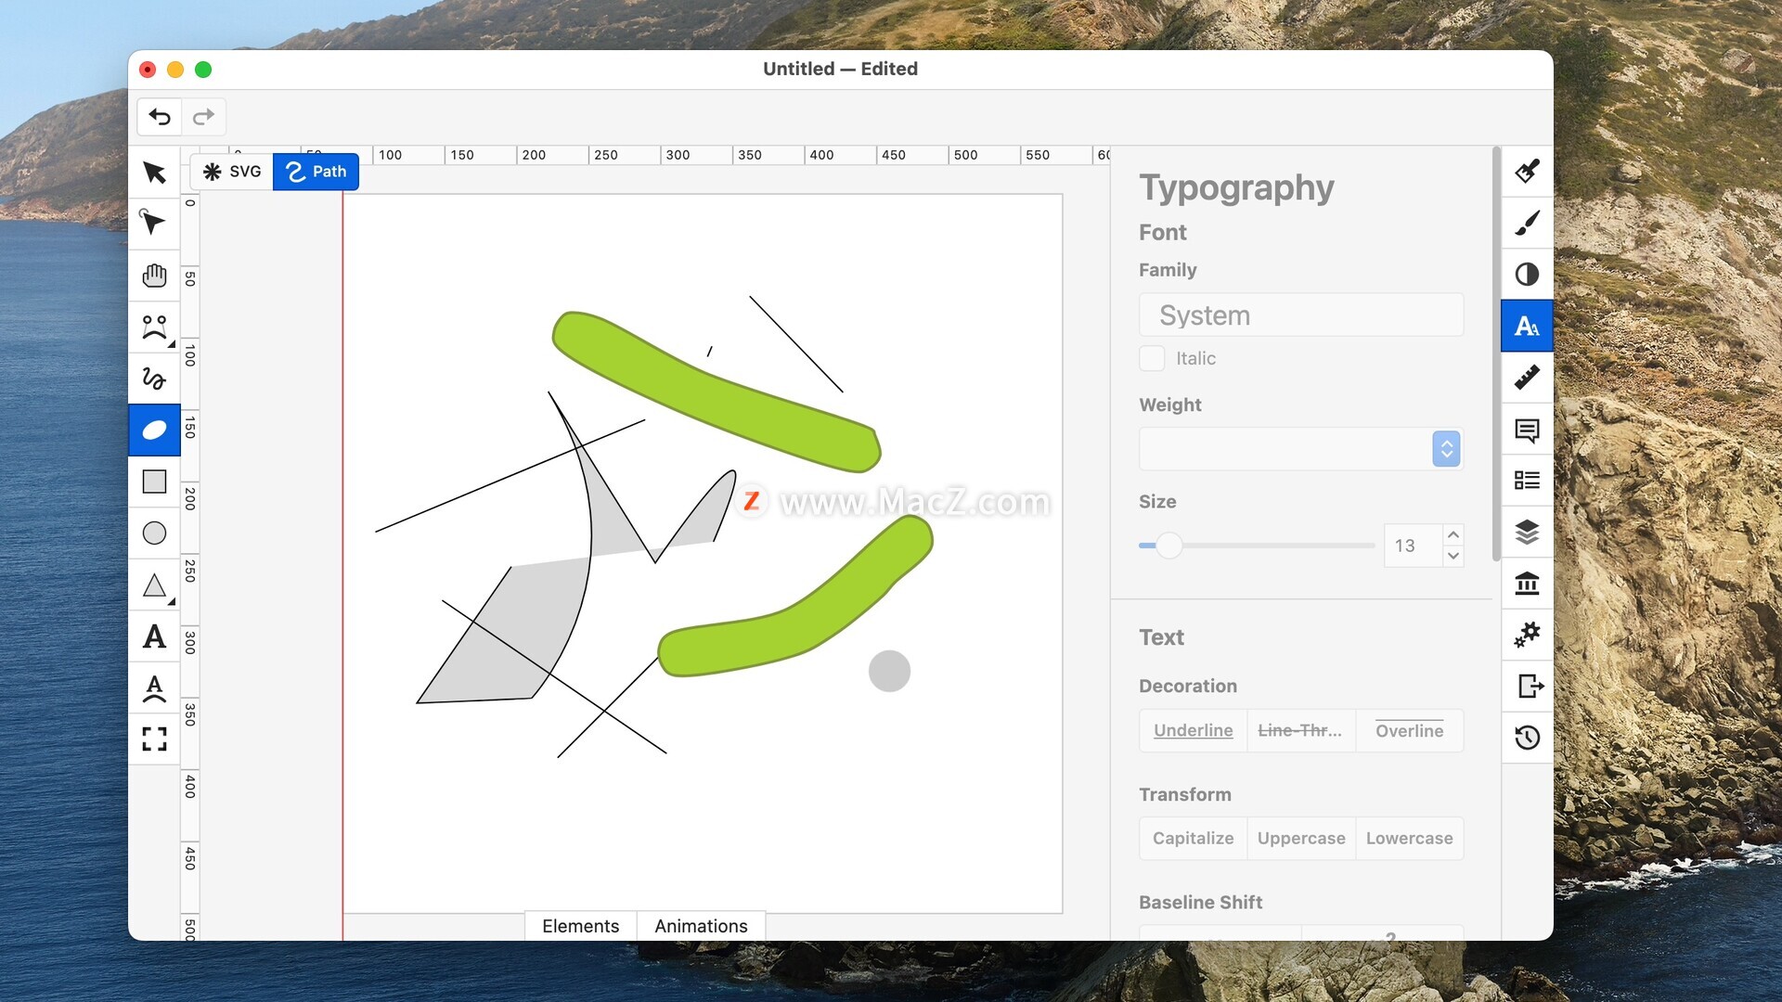Image resolution: width=1782 pixels, height=1002 pixels.
Task: Open the gears settings panel
Action: 1527,635
